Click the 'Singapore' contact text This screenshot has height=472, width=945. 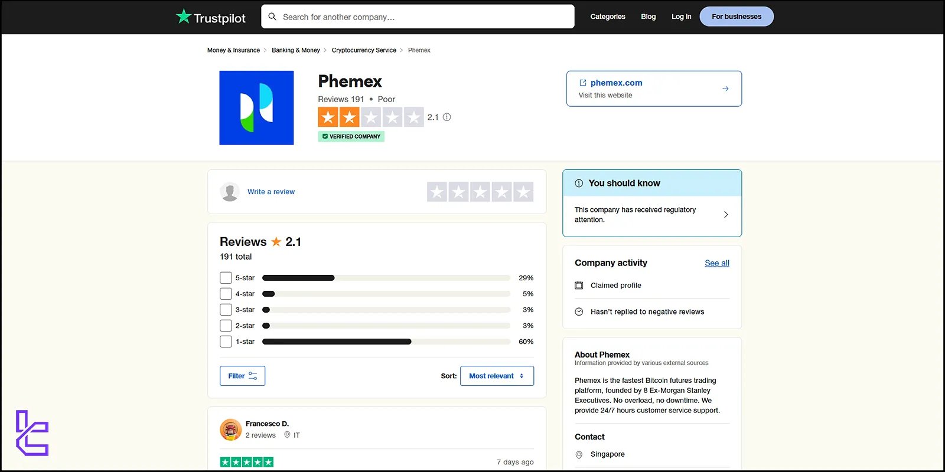coord(608,454)
